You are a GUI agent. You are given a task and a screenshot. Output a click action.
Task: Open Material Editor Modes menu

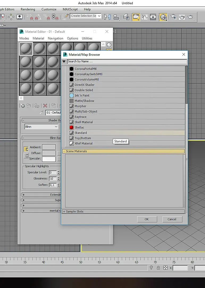24,38
